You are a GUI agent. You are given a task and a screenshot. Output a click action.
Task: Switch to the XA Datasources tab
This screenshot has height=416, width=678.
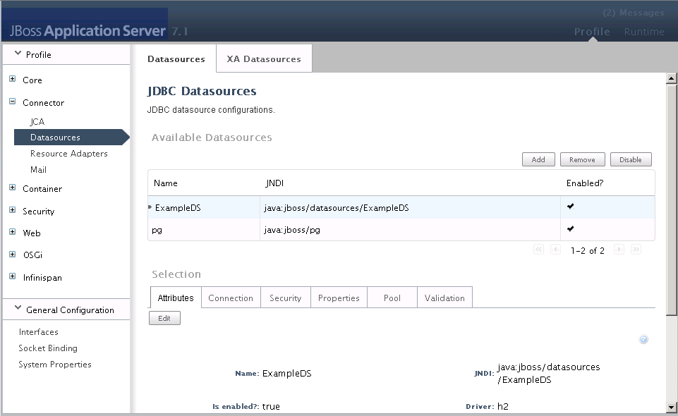[x=264, y=59]
